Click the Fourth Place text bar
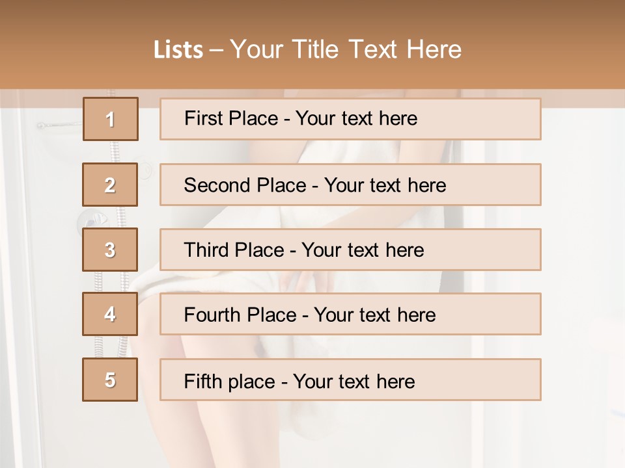Viewport: 625px width, 468px height. point(350,314)
